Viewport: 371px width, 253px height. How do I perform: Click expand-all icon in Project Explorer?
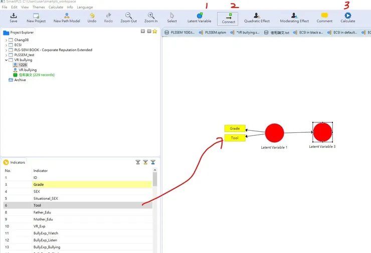(143, 31)
